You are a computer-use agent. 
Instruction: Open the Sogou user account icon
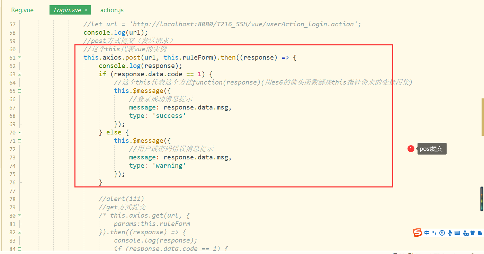(466, 233)
